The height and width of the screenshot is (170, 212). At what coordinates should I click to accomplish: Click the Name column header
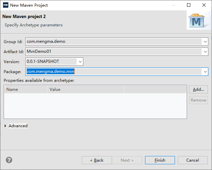tap(26, 89)
